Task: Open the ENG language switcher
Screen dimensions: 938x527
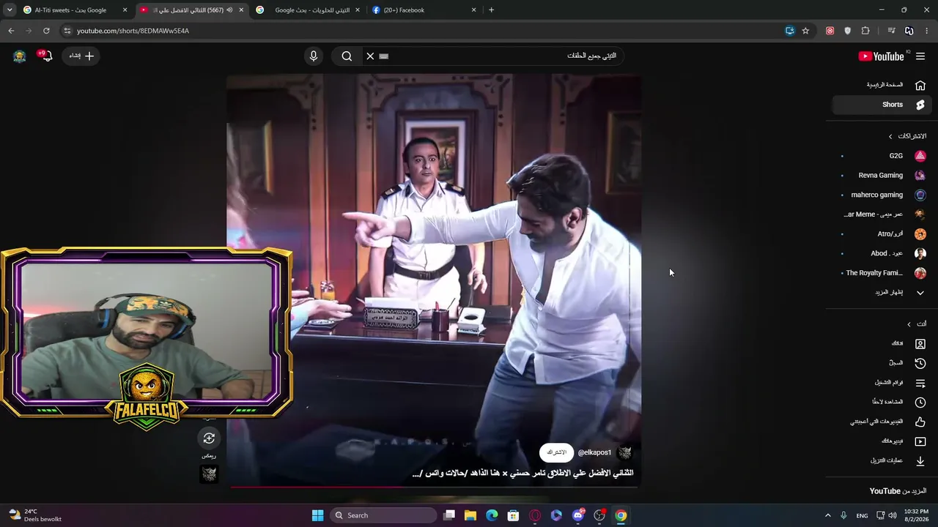Action: pyautogui.click(x=863, y=515)
